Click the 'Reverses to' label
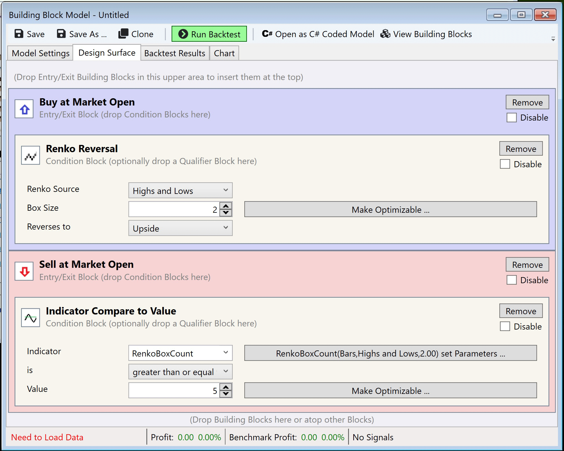The height and width of the screenshot is (451, 564). (x=49, y=227)
